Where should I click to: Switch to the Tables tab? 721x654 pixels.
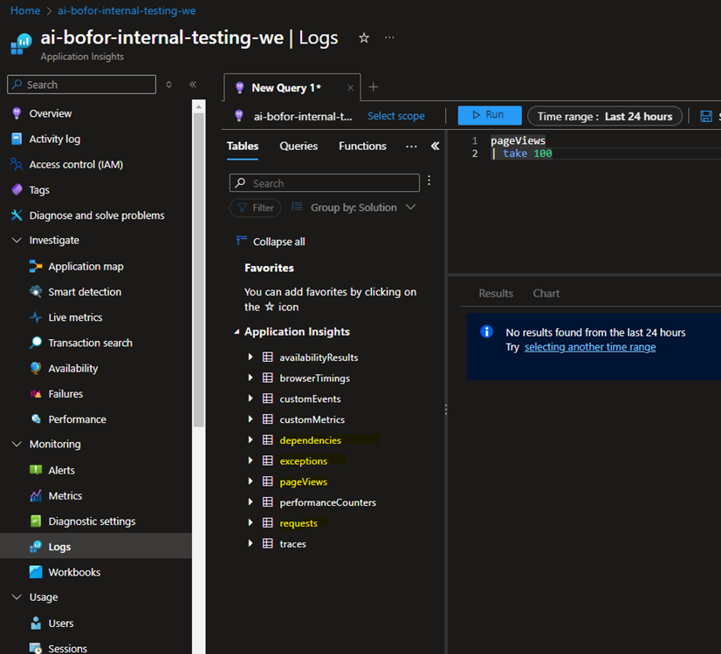243,146
